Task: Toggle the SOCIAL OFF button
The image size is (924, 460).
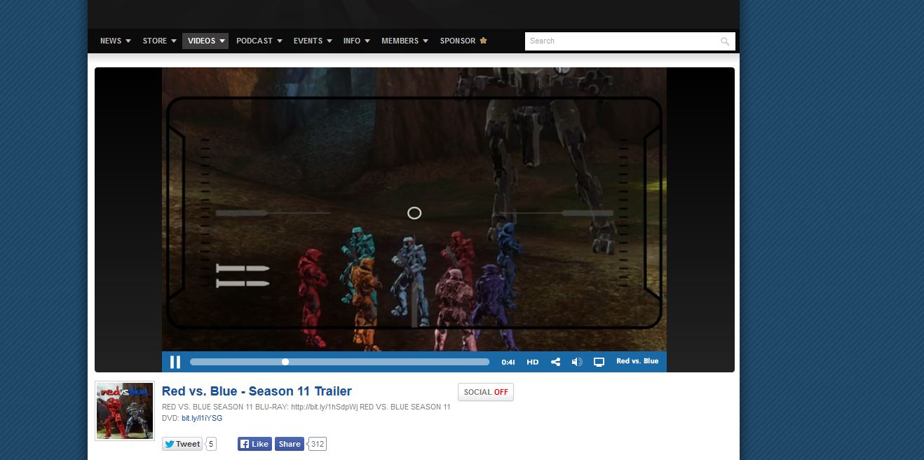Action: pyautogui.click(x=486, y=392)
